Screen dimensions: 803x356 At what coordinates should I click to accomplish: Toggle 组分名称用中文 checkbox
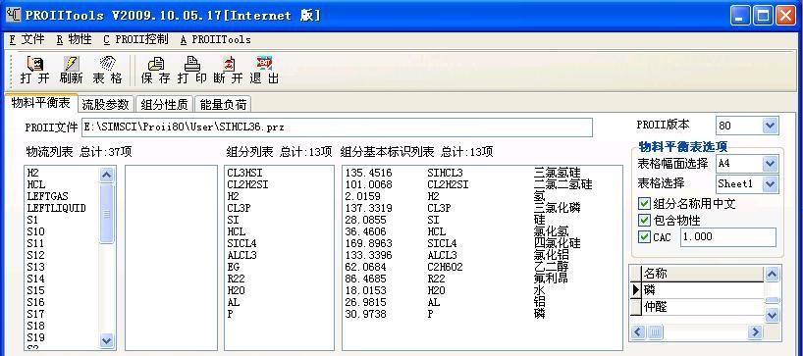pos(644,204)
